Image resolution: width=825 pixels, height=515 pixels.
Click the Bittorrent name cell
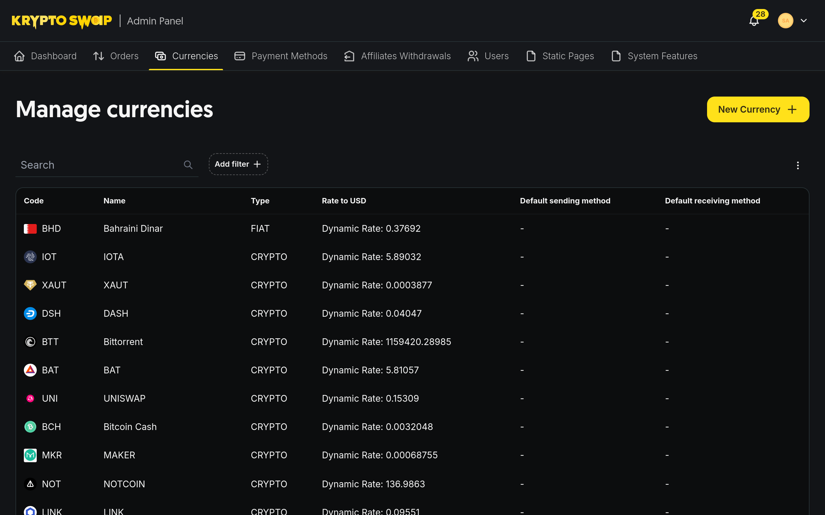pos(123,342)
